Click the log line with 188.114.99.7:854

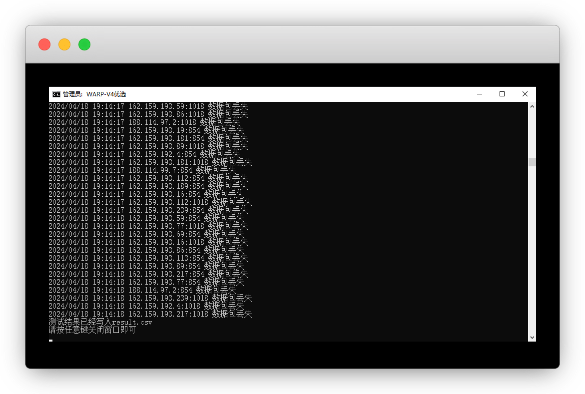click(142, 170)
